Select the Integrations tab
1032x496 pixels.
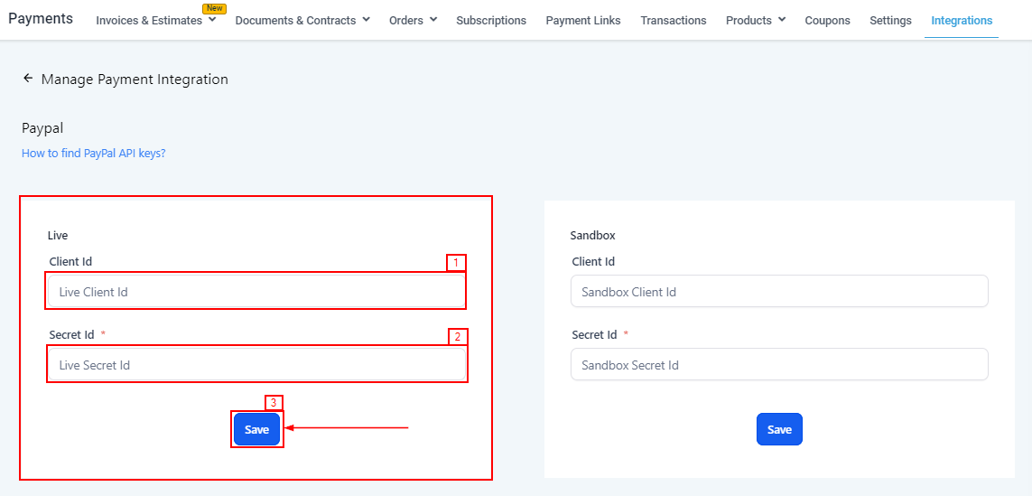point(962,20)
